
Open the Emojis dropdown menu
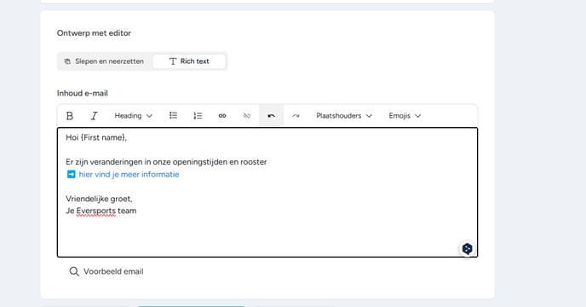tap(405, 116)
